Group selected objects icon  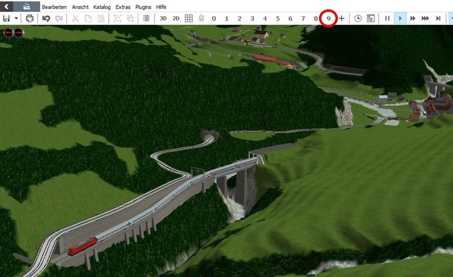(117, 19)
